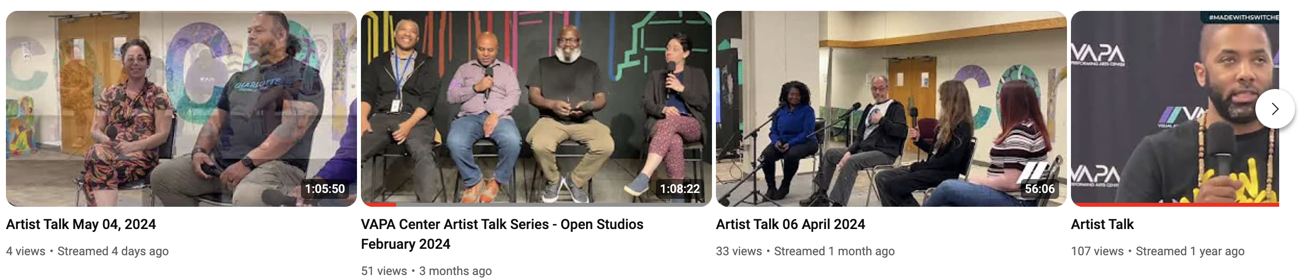
Task: Click the next carousel arrow button
Action: pos(1275,109)
